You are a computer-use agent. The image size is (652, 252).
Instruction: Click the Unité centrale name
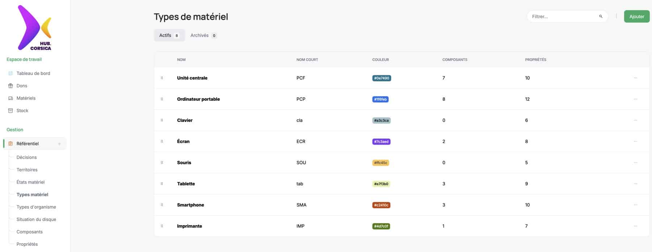click(192, 78)
